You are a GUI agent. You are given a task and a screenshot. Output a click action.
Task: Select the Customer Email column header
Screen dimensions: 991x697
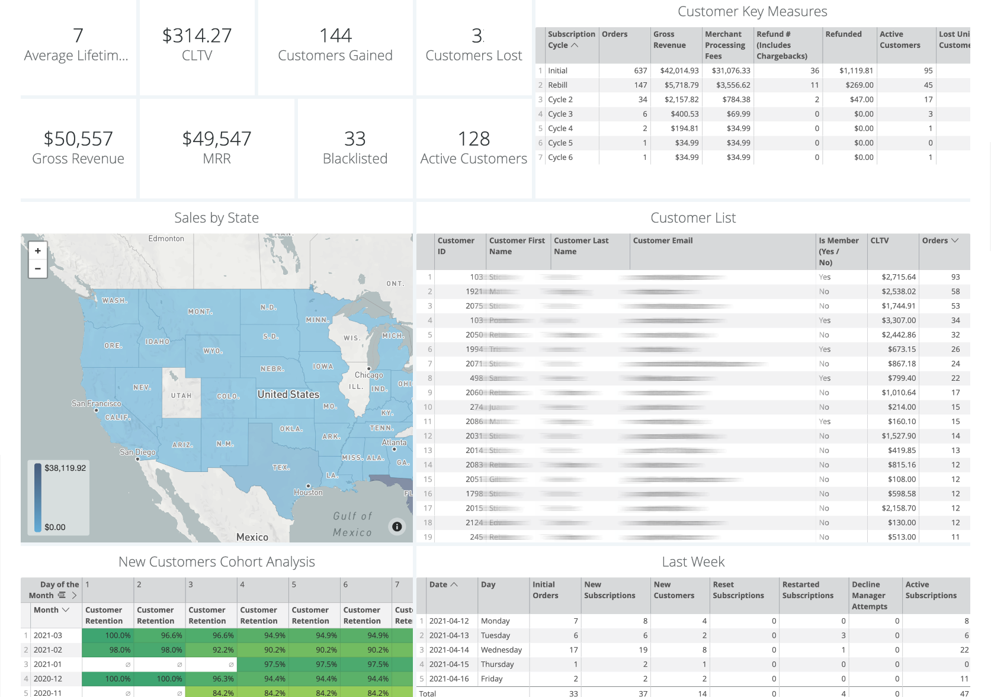point(662,240)
